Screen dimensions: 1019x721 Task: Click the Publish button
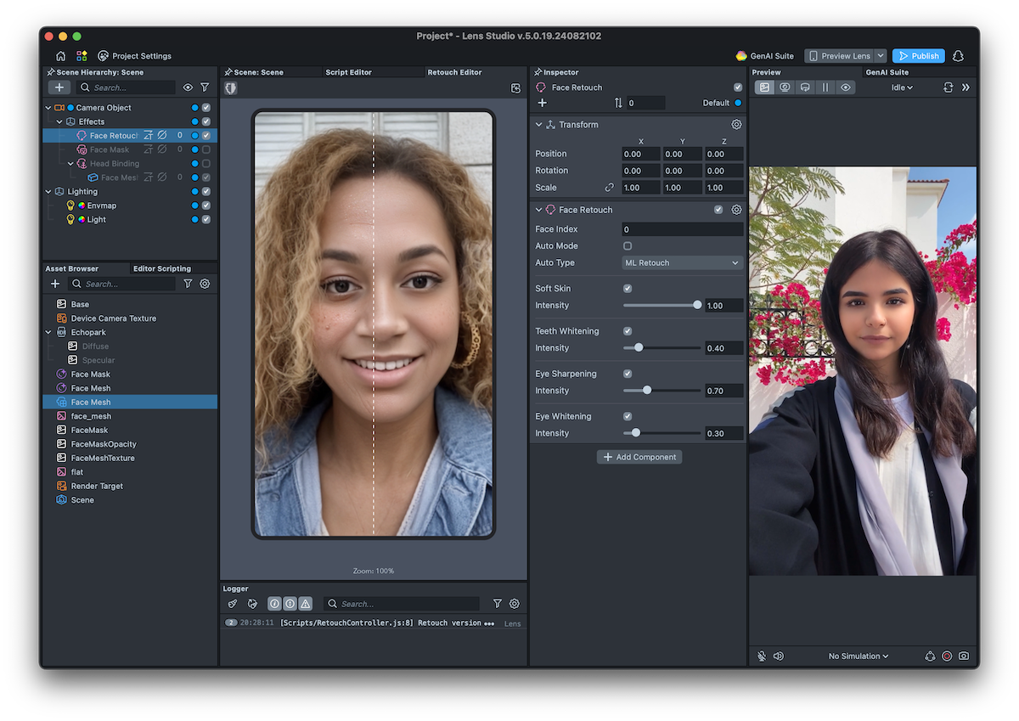(918, 56)
